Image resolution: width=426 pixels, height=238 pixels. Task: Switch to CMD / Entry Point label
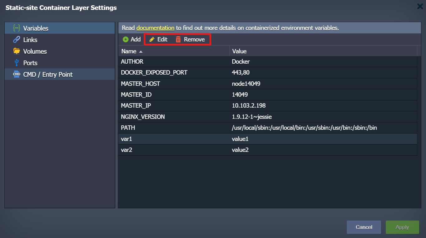tap(48, 74)
